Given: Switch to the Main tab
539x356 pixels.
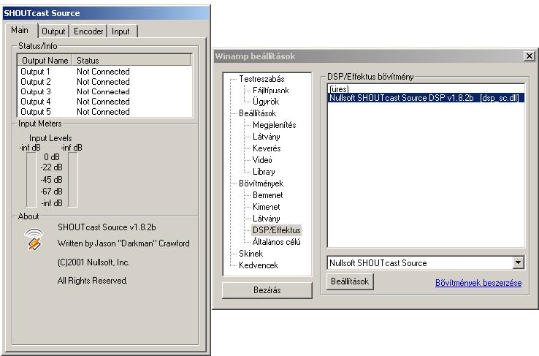Looking at the screenshot, I should click(x=20, y=30).
